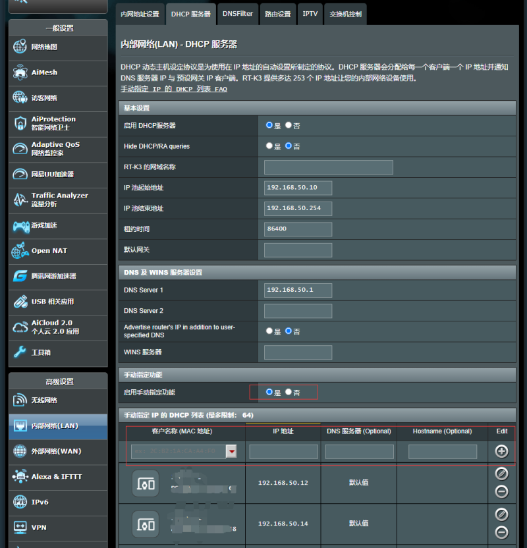Open the 网络地图 network map icon
This screenshot has width=527, height=548.
(20, 47)
